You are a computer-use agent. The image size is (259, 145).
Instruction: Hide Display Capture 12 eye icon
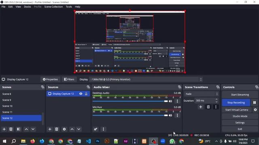tap(81, 94)
